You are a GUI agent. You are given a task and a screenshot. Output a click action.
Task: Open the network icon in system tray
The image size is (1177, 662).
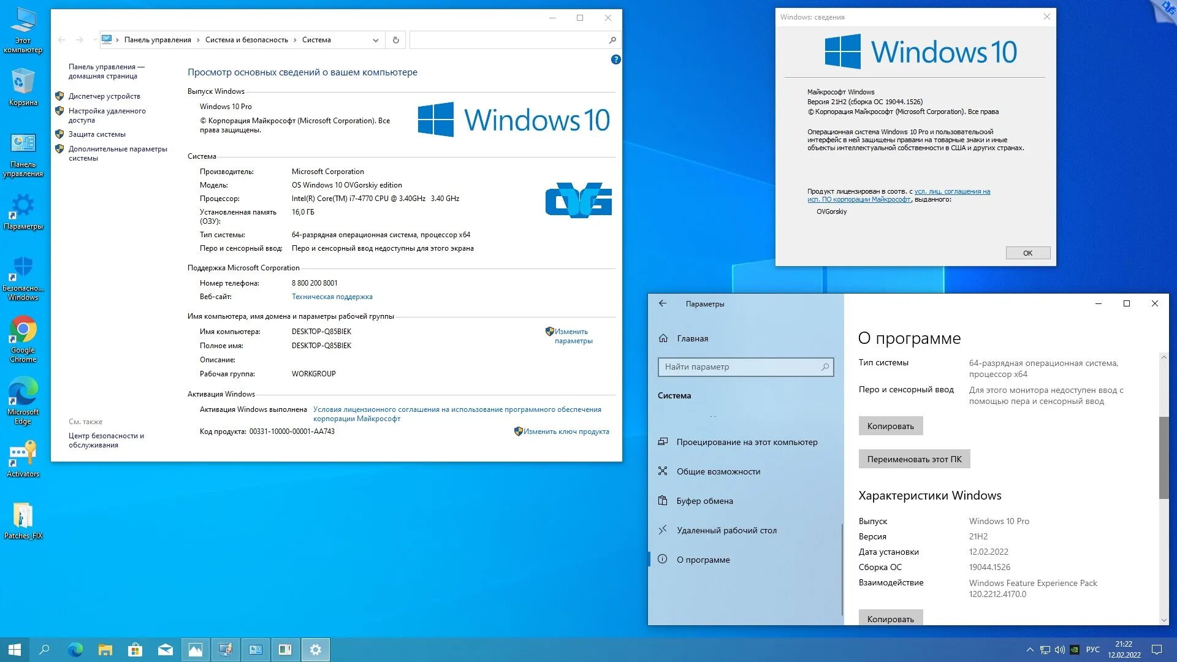click(x=1045, y=650)
